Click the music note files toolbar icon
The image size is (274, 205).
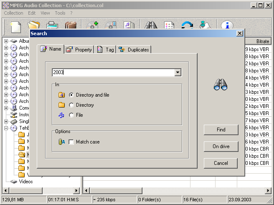pos(129,25)
